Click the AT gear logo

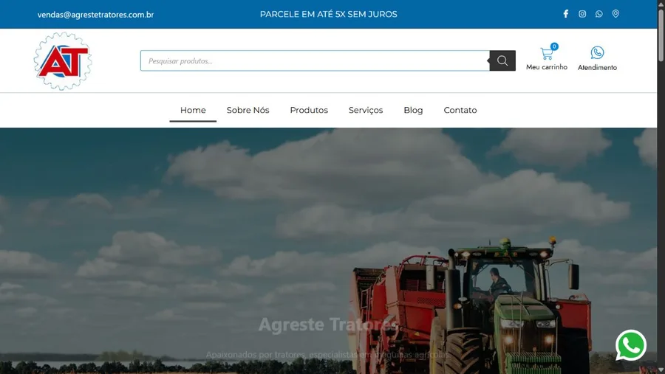click(x=63, y=61)
